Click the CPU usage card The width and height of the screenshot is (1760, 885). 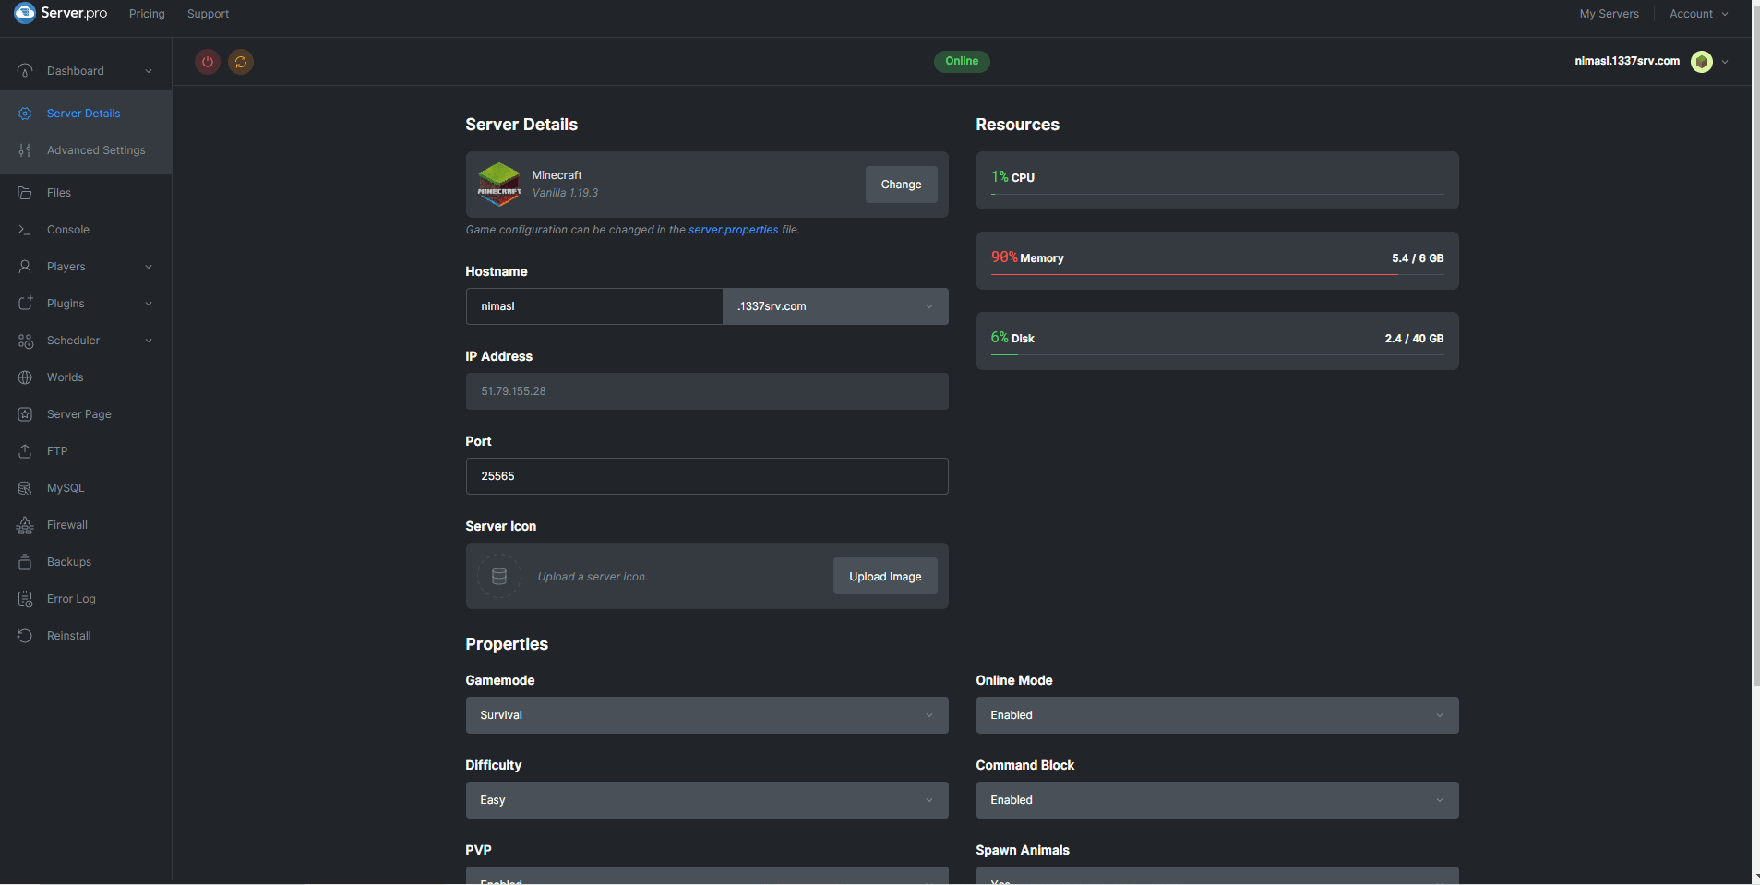click(x=1217, y=180)
